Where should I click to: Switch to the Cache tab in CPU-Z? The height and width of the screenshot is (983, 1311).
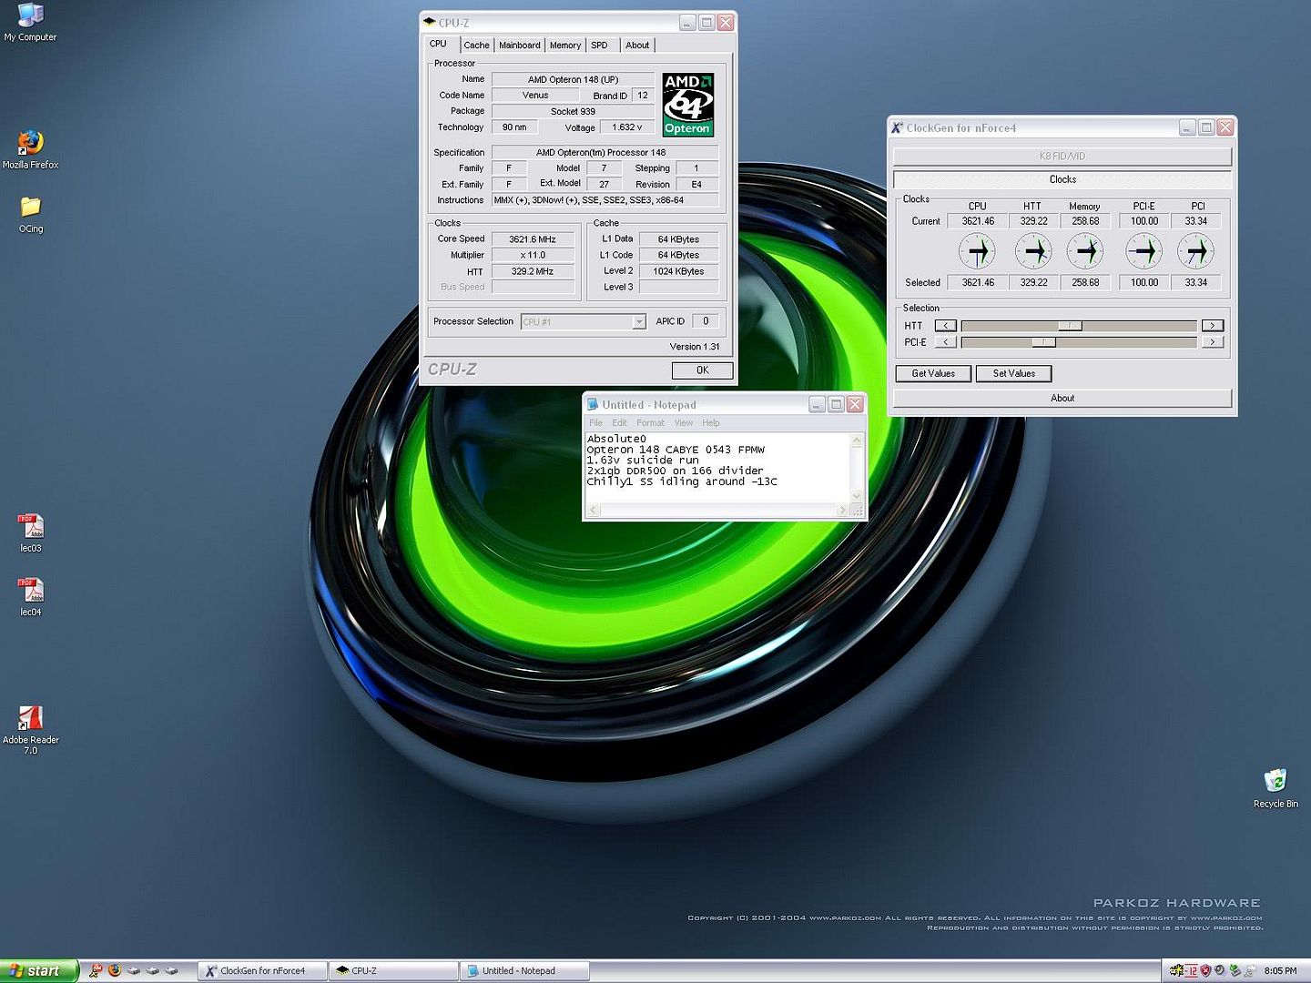click(476, 45)
